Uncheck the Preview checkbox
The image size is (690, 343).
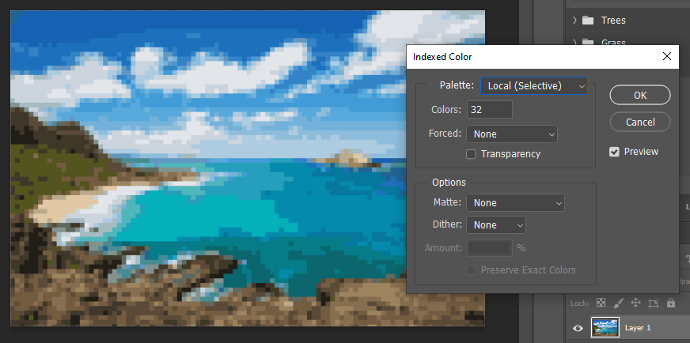click(614, 152)
